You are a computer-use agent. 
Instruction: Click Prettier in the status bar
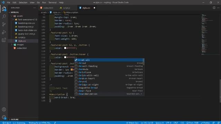pos(205,123)
